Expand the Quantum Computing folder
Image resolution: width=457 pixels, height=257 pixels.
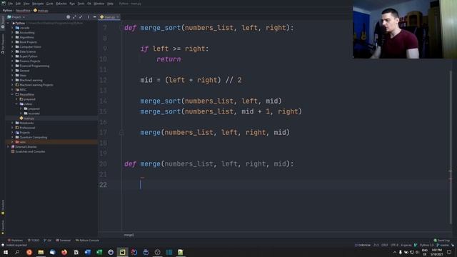pyautogui.click(x=13, y=137)
